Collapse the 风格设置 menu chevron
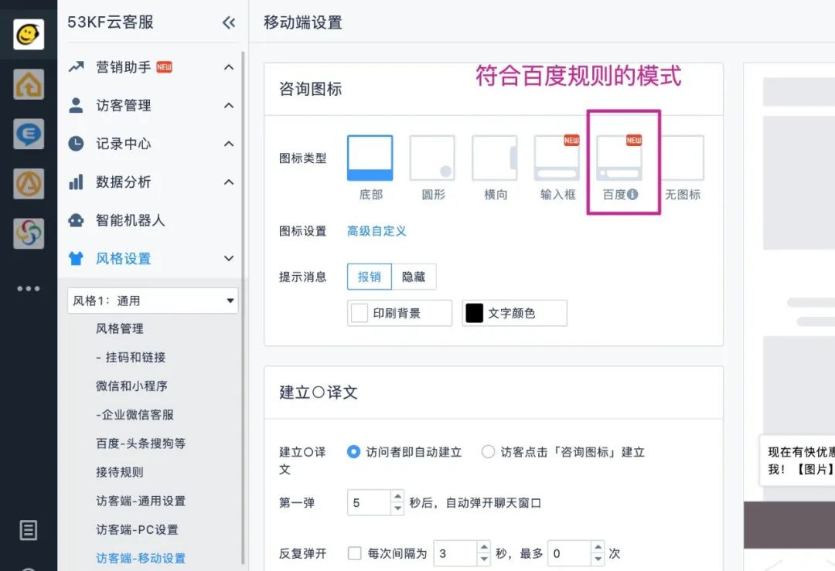Image resolution: width=835 pixels, height=571 pixels. coord(229,259)
